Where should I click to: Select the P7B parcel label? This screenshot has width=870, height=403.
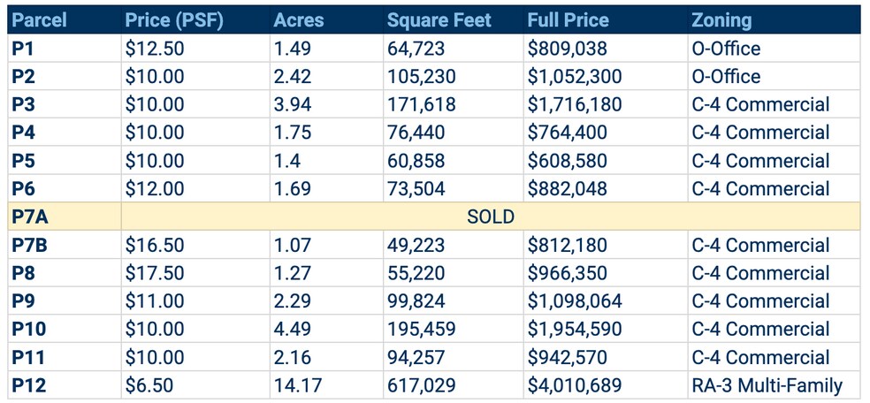pos(30,245)
